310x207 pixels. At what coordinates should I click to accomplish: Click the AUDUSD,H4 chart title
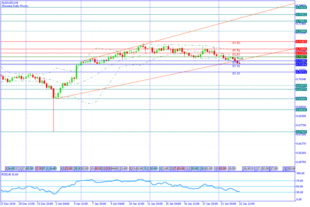coord(10,2)
